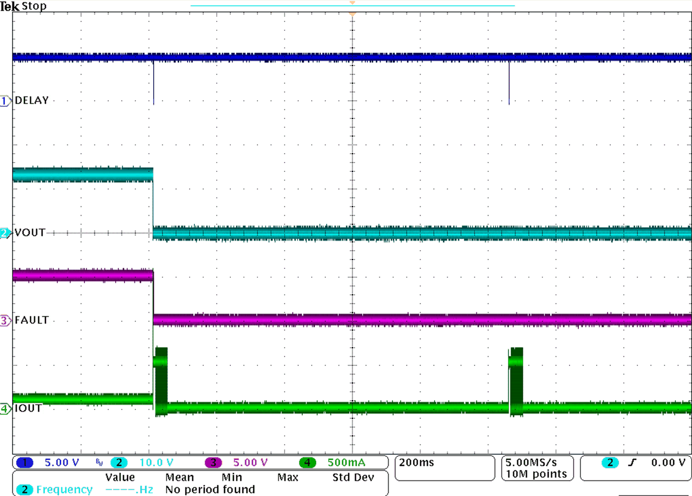Open the 5.00MS/s sample rate readout
Screen dimensions: 692x496
tap(531, 463)
